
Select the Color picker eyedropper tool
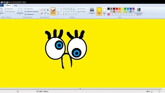[x=45, y=13]
